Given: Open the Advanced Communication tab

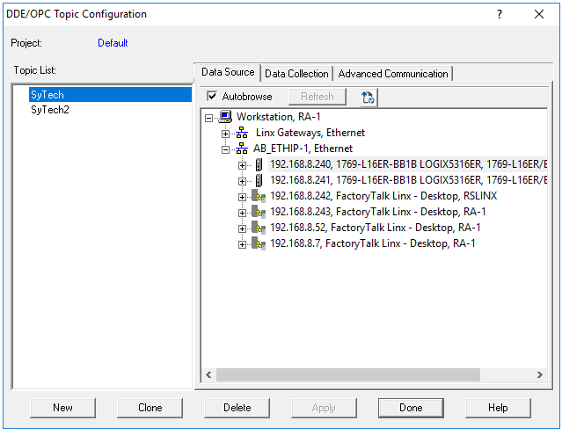Looking at the screenshot, I should (x=393, y=74).
